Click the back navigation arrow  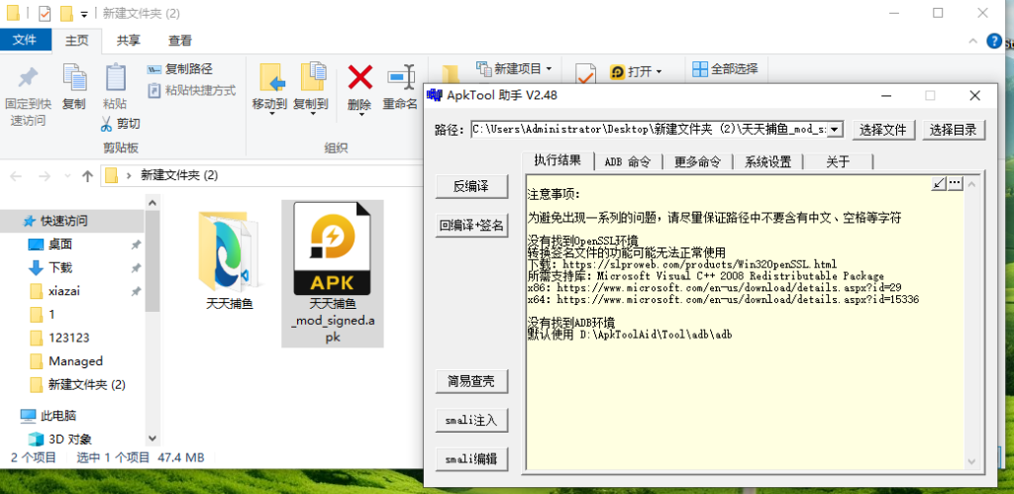point(16,176)
